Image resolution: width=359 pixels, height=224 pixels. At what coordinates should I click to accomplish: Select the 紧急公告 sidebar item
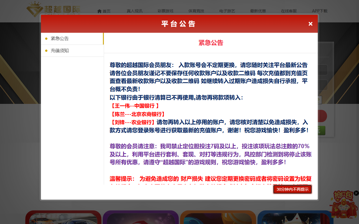[72, 39]
